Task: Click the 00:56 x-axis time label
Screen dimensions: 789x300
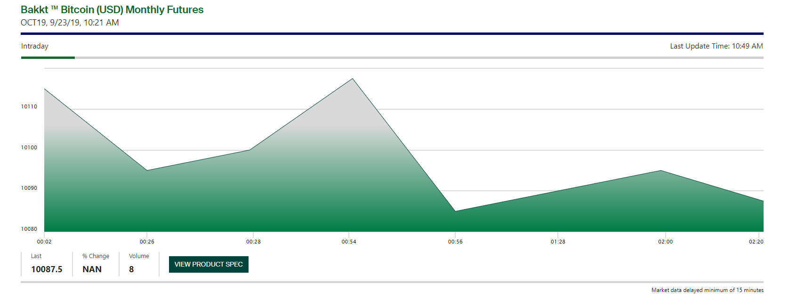Action: tap(455, 242)
